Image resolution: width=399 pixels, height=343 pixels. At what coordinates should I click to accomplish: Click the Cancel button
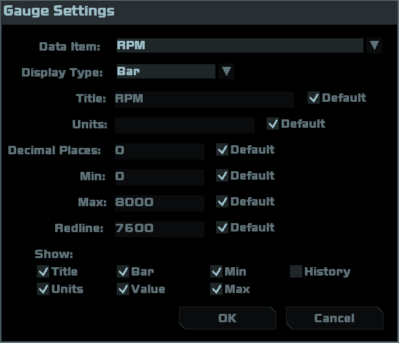point(334,318)
